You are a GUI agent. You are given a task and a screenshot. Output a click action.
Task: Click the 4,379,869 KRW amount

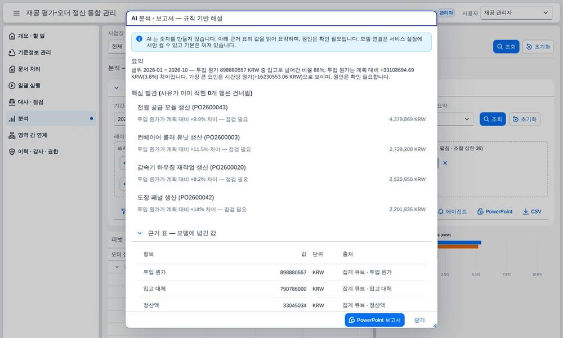click(x=407, y=119)
